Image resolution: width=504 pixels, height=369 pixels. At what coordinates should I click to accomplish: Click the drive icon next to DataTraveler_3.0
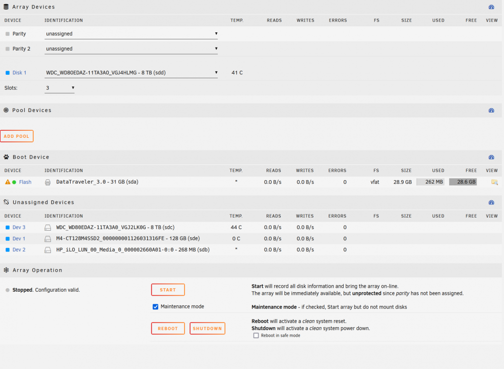click(47, 182)
